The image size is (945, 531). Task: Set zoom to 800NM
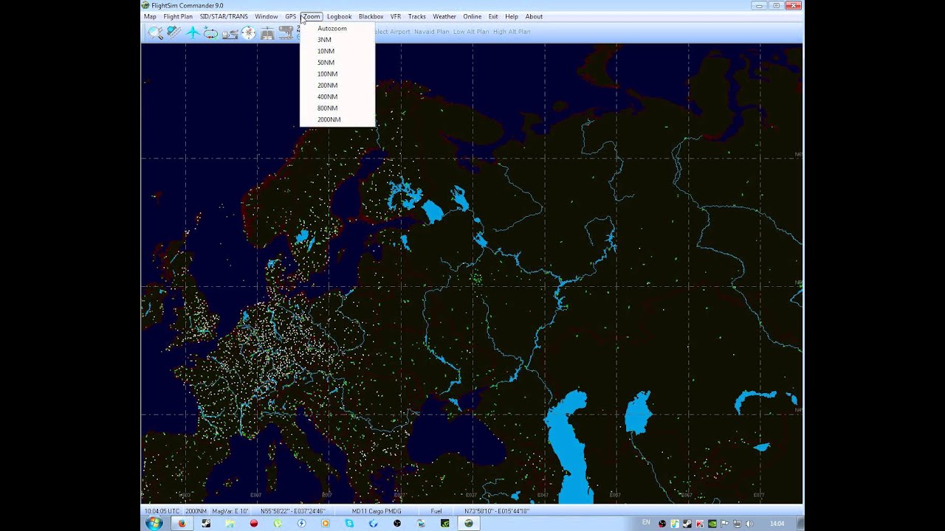(337, 108)
